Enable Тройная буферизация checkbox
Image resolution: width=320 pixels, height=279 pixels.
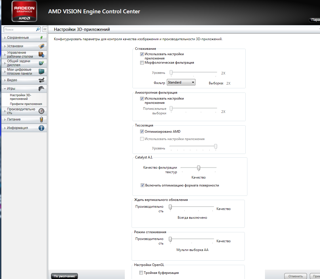point(141,273)
